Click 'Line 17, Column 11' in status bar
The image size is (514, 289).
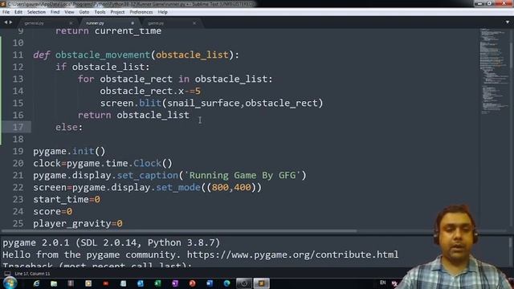[x=32, y=274]
